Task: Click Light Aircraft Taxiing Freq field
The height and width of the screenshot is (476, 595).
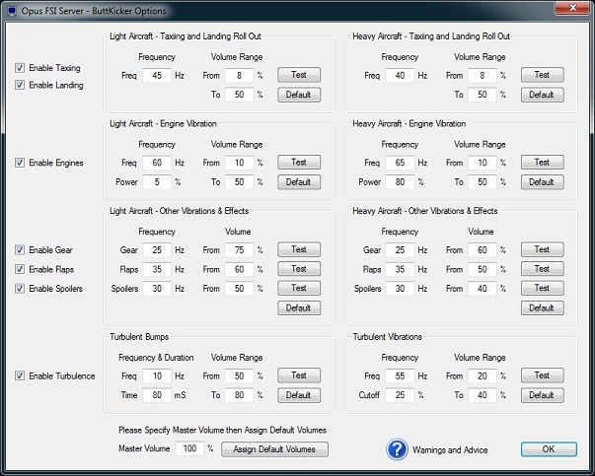Action: click(157, 76)
